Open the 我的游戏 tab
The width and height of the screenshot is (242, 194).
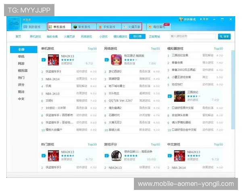34,27
